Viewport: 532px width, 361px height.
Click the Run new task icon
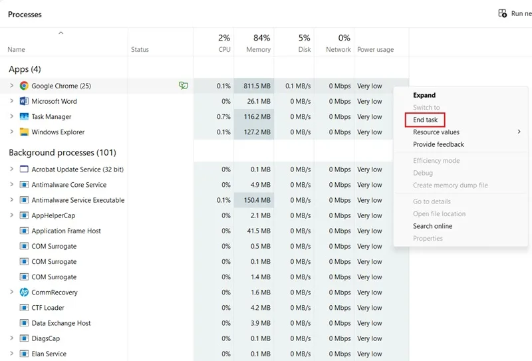[502, 13]
